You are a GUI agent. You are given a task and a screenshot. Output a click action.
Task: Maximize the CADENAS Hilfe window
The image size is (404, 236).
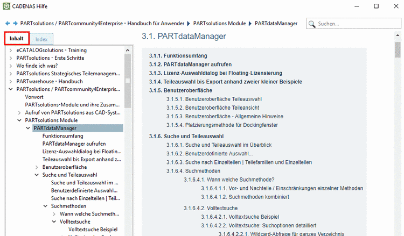point(376,6)
